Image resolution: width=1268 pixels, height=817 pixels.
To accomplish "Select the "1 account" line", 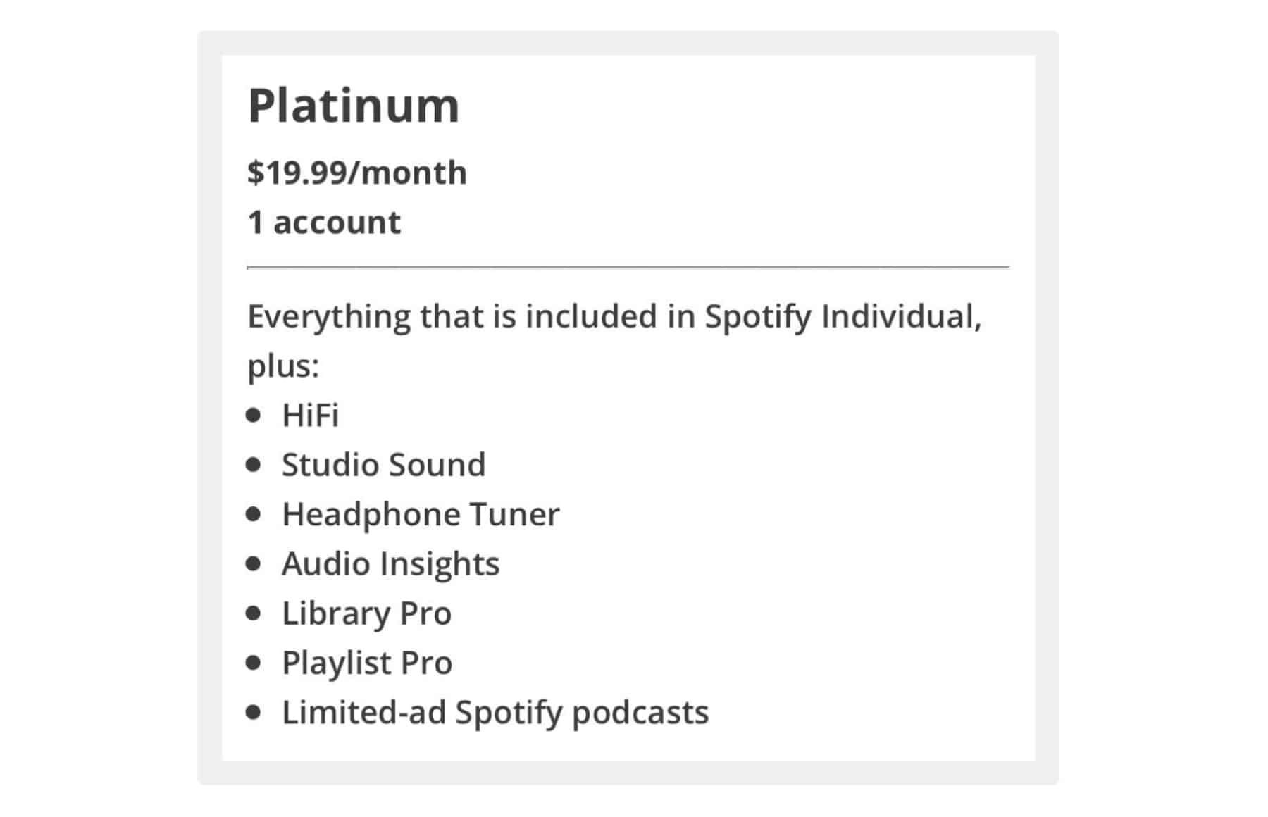I will pyautogui.click(x=324, y=223).
